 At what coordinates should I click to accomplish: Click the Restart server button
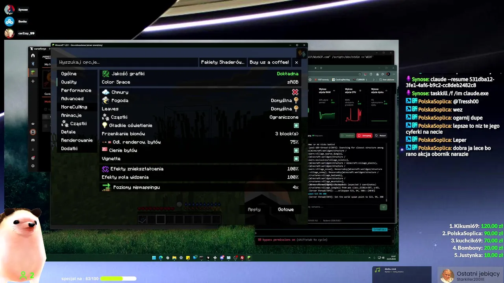pos(381,136)
